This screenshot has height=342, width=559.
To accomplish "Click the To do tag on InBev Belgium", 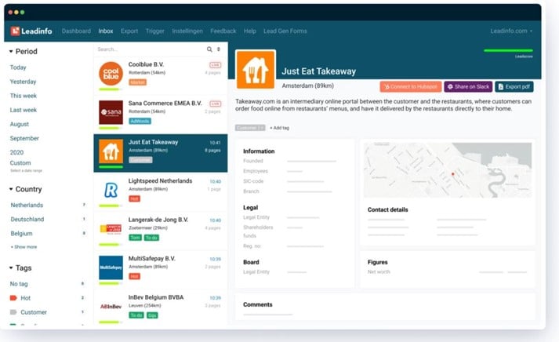I will pyautogui.click(x=136, y=315).
